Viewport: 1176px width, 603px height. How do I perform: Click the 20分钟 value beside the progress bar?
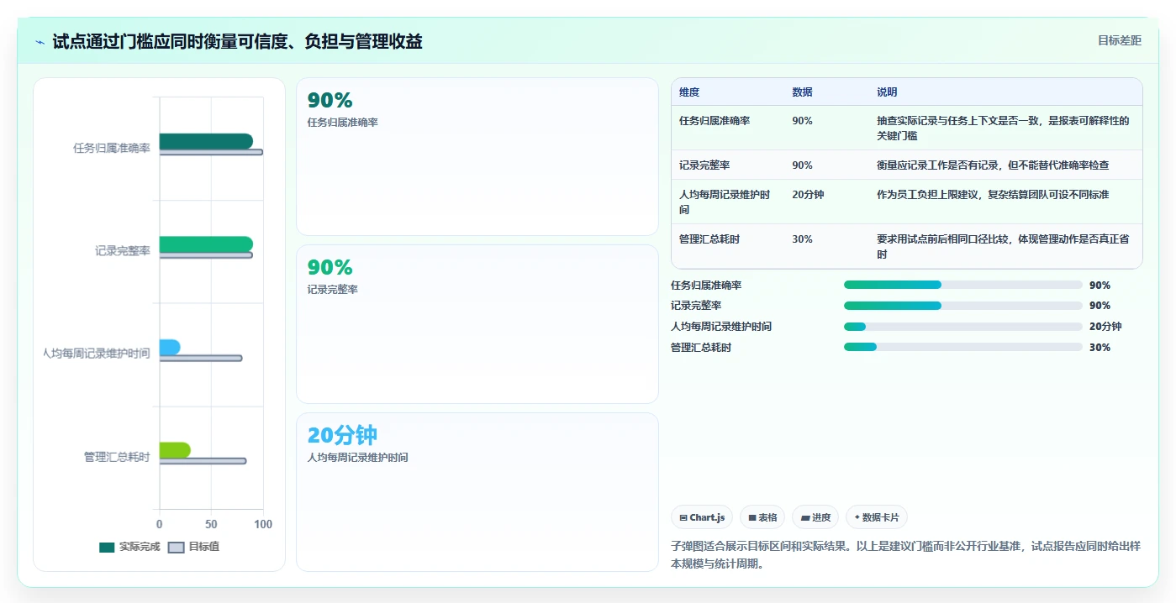pyautogui.click(x=1105, y=327)
